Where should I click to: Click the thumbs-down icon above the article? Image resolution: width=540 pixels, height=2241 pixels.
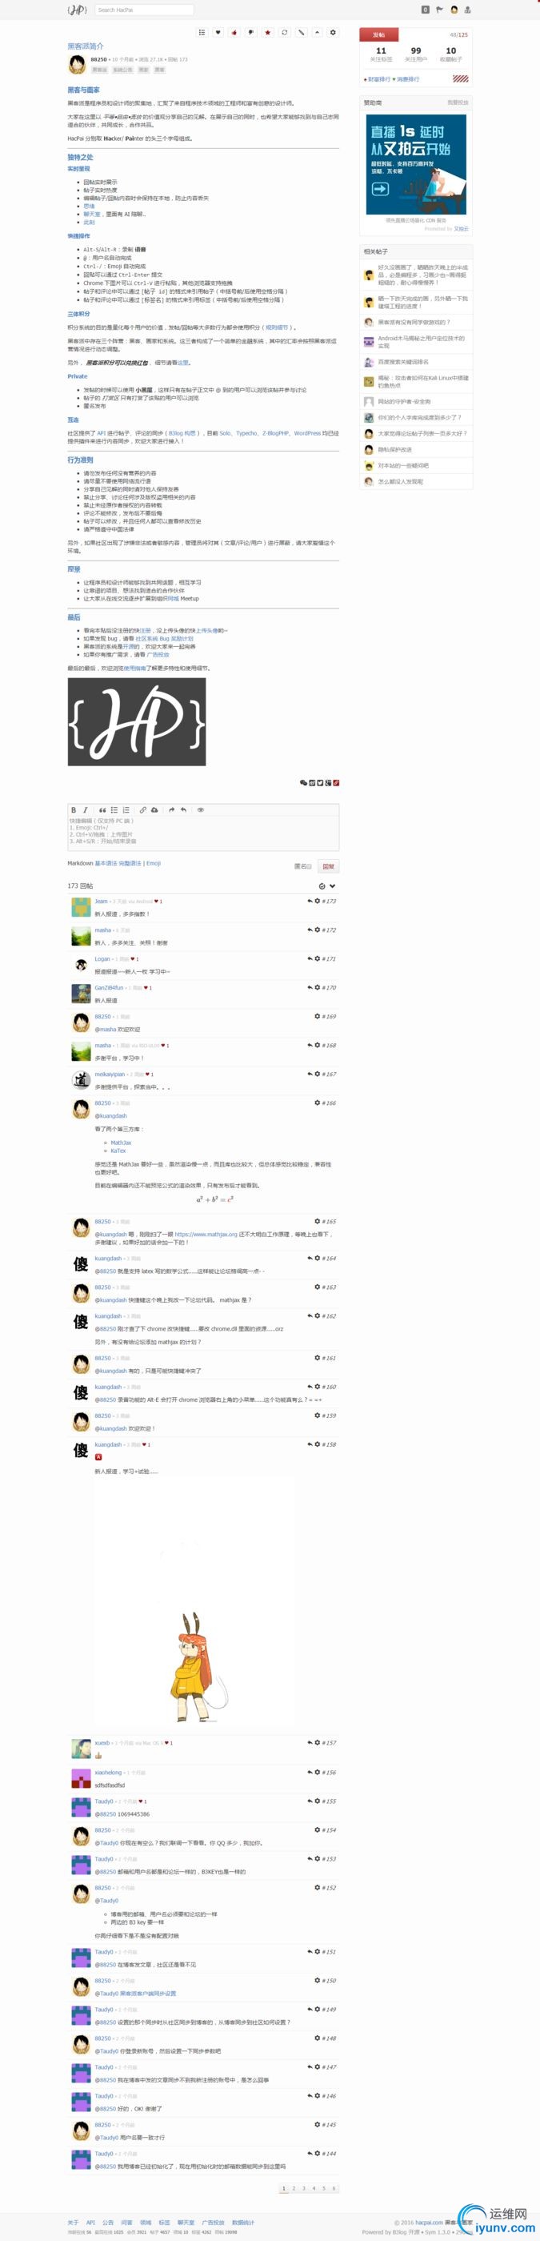(251, 32)
